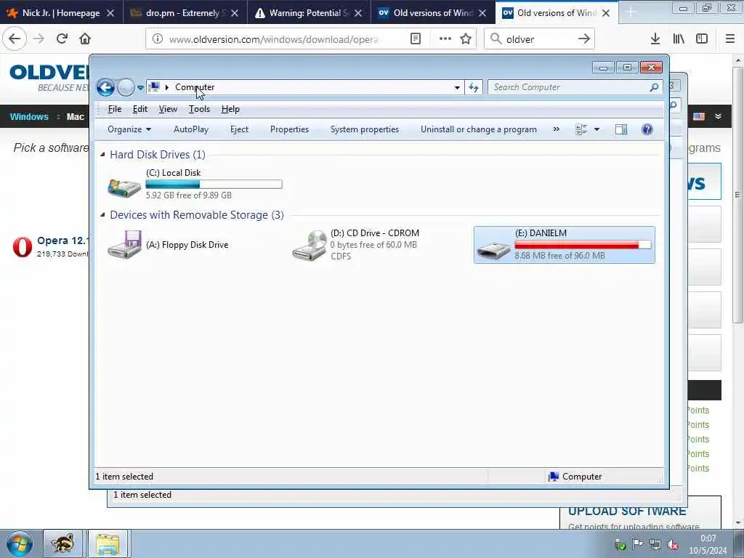Open Windows Explorer from the taskbar
Screen dimensions: 744x558
(x=108, y=543)
